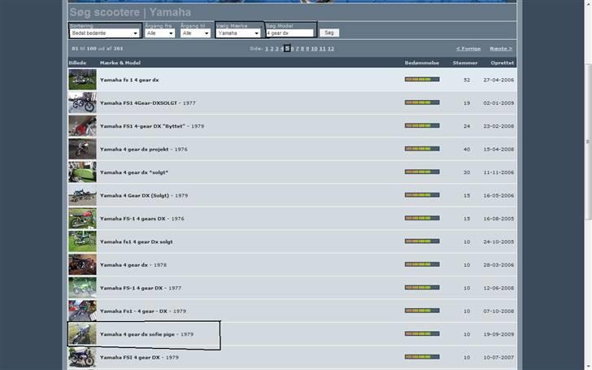Open the Vælg Mærke Yamaha dropdown

click(238, 33)
